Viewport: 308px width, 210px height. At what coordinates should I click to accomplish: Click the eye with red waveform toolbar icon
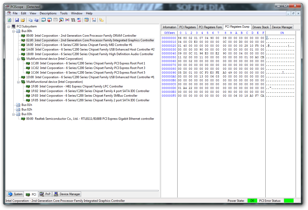pyautogui.click(x=79, y=20)
